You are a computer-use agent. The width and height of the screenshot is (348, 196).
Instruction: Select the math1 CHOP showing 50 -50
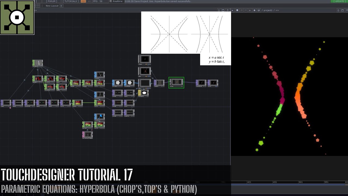(61, 79)
